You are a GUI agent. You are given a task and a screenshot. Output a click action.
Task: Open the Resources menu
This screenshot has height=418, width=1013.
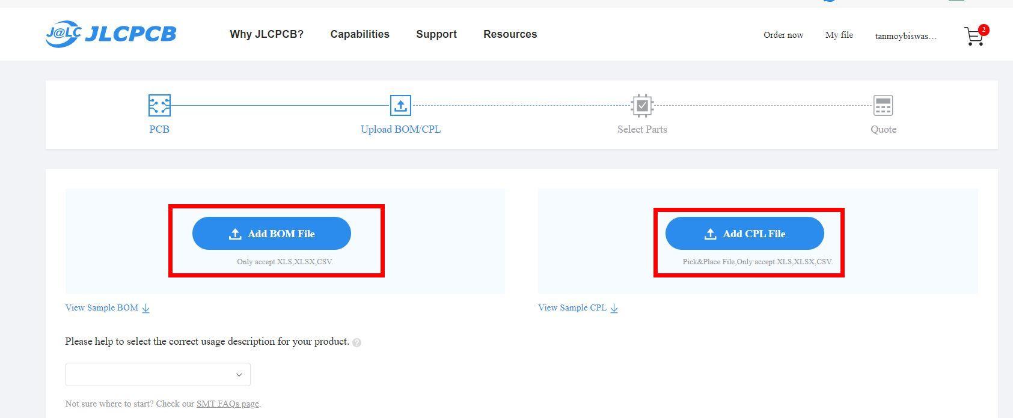point(510,34)
